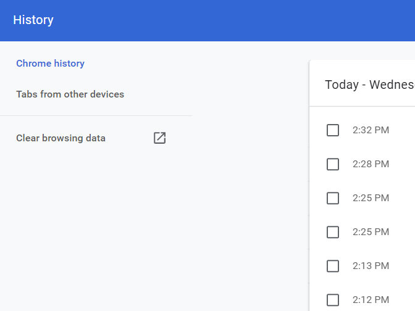This screenshot has height=311, width=415.
Task: Select the upper 2:25 PM entry checkbox
Action: [x=333, y=198]
